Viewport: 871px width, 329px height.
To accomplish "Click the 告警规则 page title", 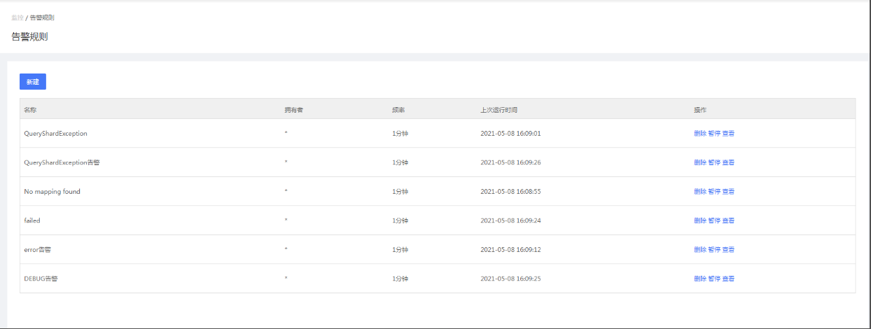I will point(29,36).
